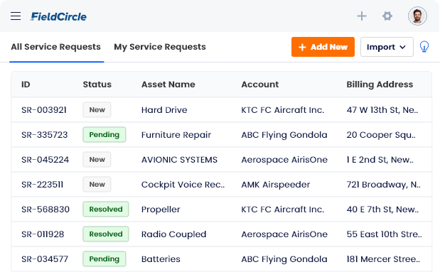Click address 181 Mercer Stree..
Screen dimensions: 440x272
click(383, 259)
